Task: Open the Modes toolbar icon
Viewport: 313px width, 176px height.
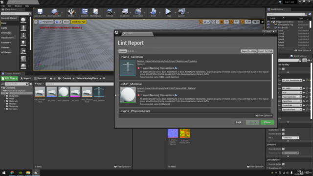Action: (x=71, y=13)
